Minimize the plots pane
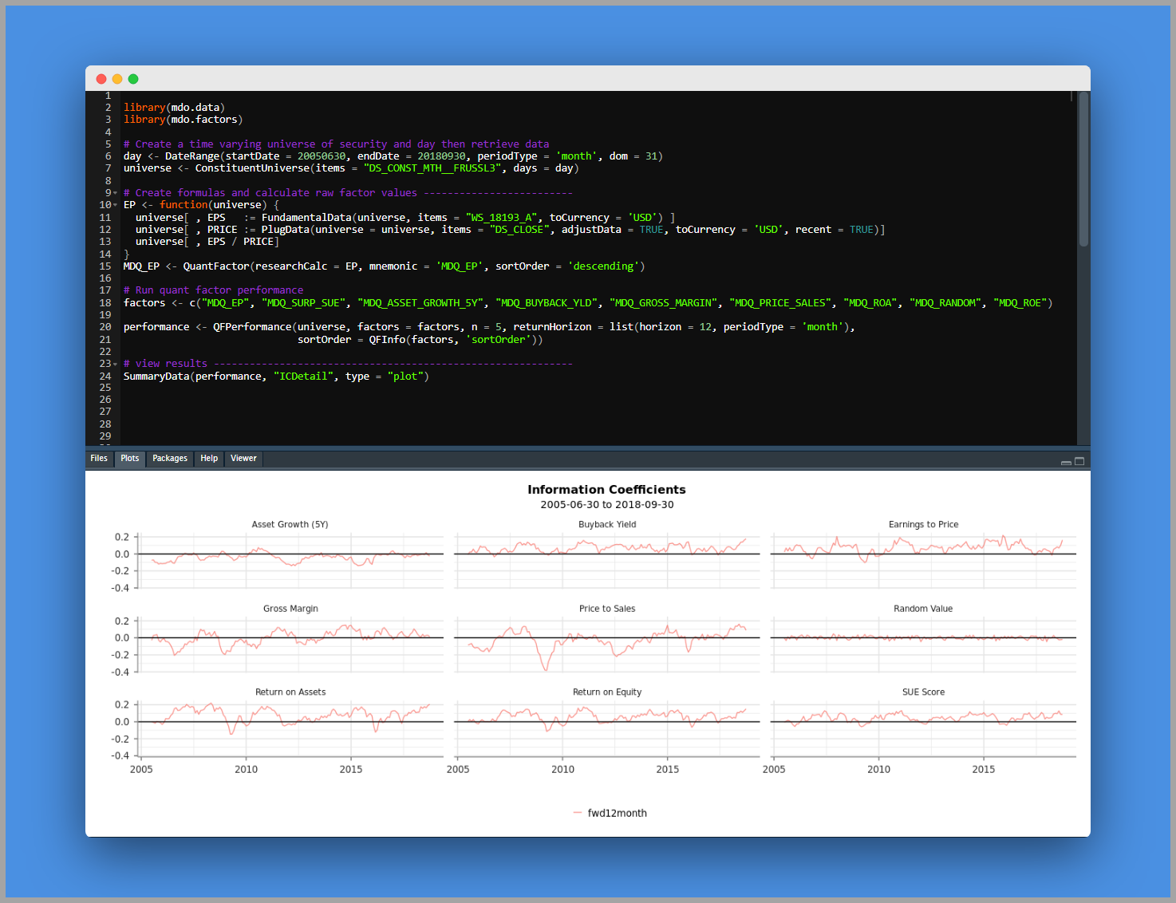Image resolution: width=1176 pixels, height=903 pixels. (1066, 462)
